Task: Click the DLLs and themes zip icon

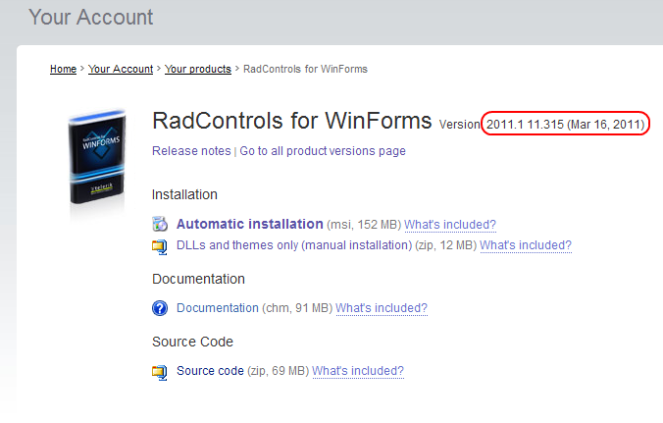Action: point(160,245)
